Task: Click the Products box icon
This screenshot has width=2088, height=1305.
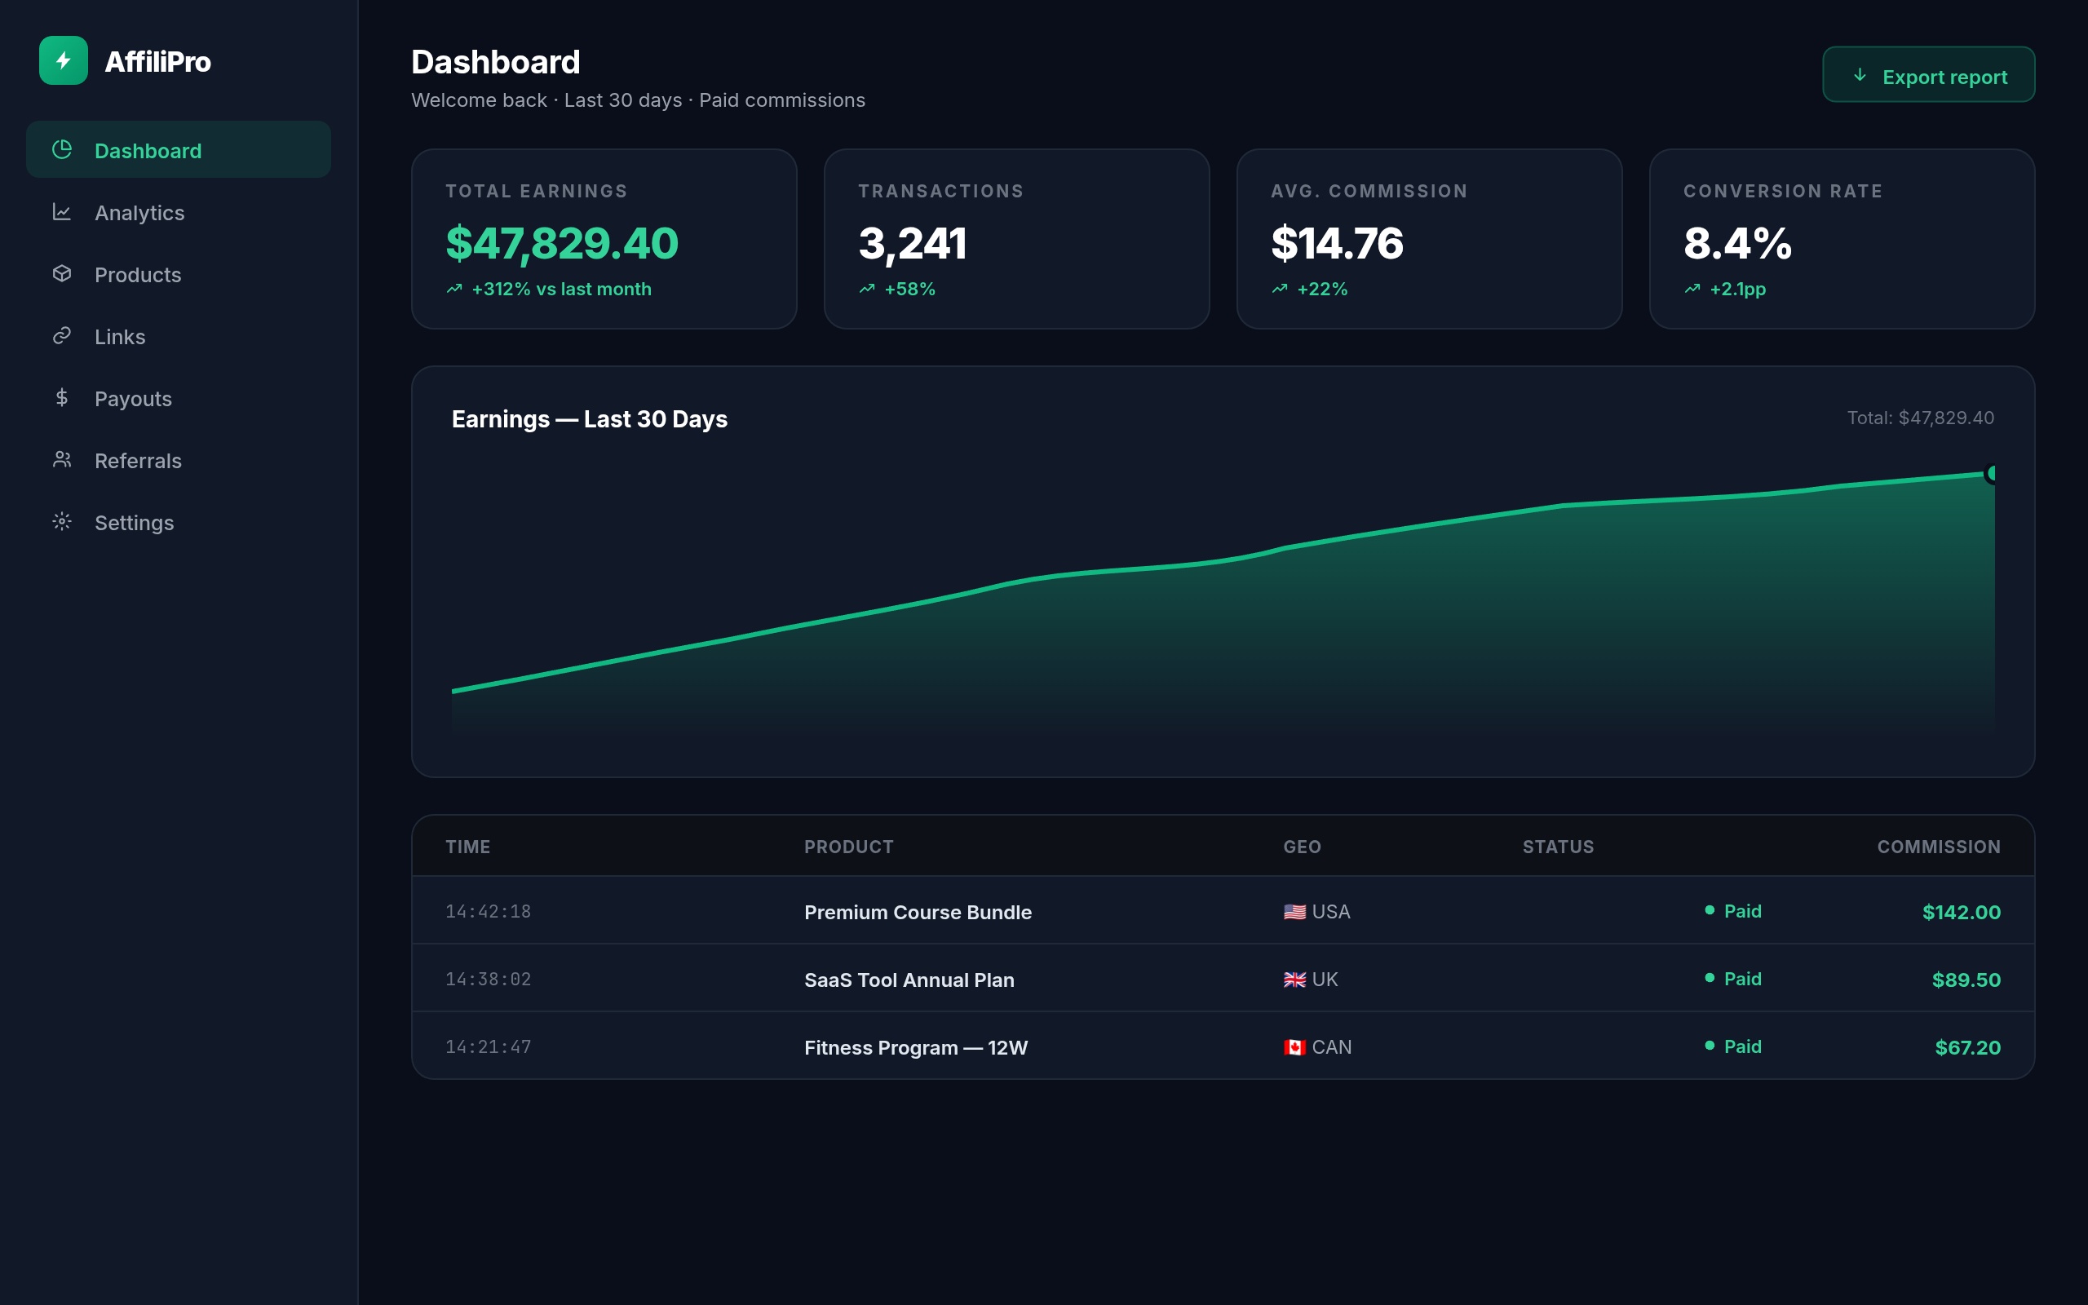Action: click(x=62, y=273)
